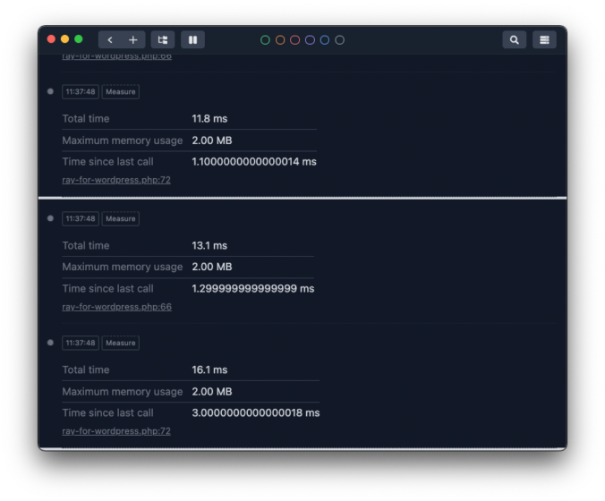Pause incoming Ray messages
This screenshot has height=501, width=605.
pyautogui.click(x=192, y=40)
